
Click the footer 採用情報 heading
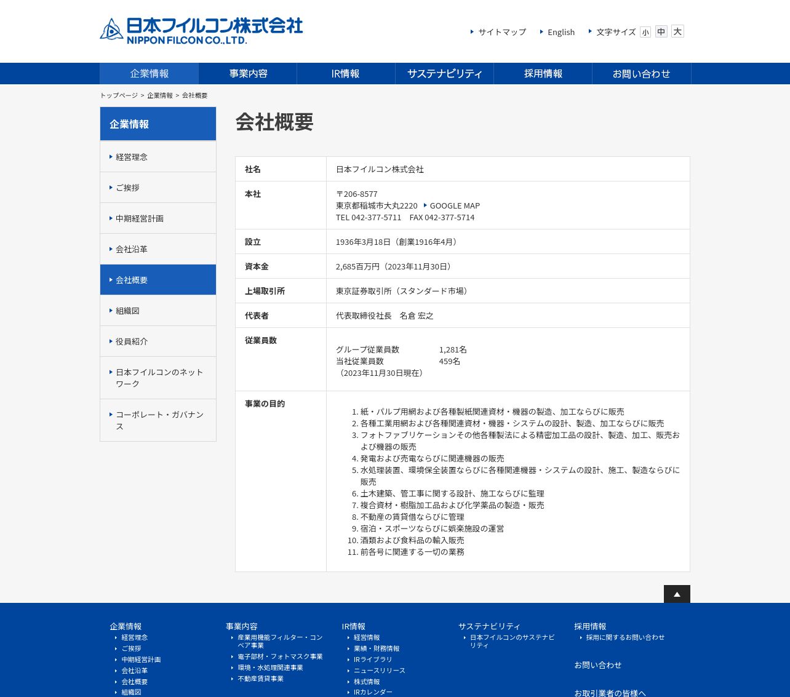[x=590, y=626]
